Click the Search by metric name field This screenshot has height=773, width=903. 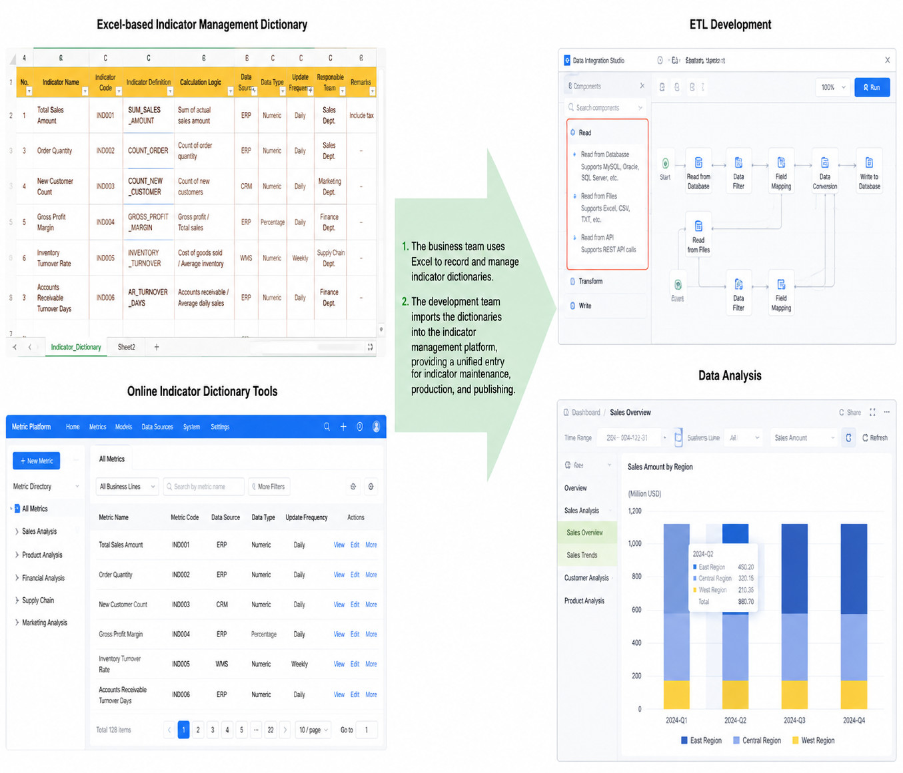[203, 487]
